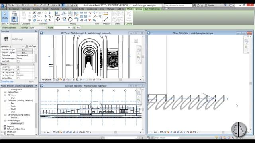
Task: Click the navigation wheel in 3D view
Action: point(139,50)
